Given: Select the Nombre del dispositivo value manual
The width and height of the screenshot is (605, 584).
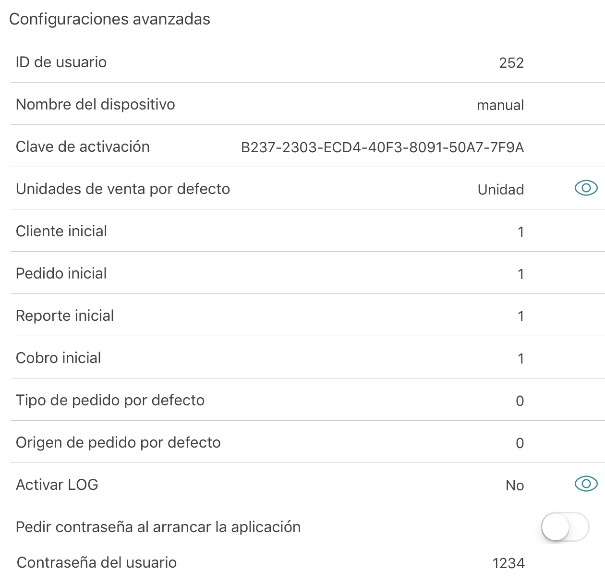Looking at the screenshot, I should (500, 105).
